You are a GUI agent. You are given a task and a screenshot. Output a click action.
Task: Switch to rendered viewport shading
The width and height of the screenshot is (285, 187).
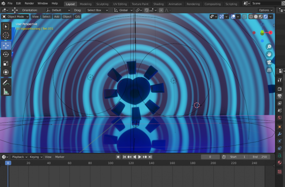pyautogui.click(x=266, y=17)
